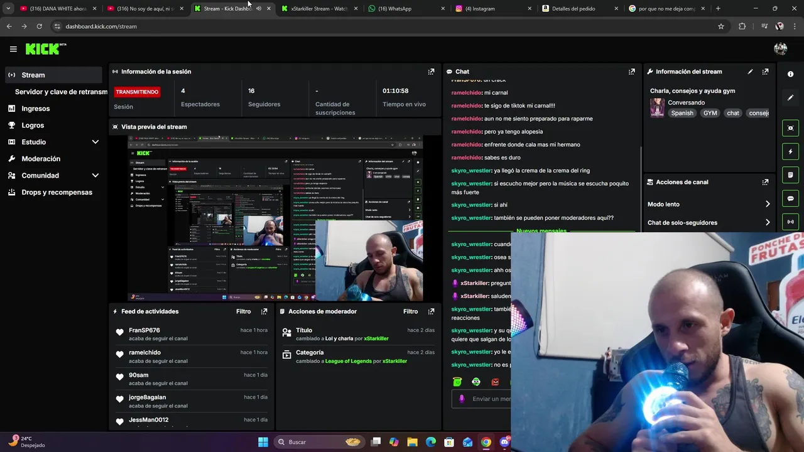Reload the page with the refresh icon
The image size is (804, 452).
[x=39, y=26]
